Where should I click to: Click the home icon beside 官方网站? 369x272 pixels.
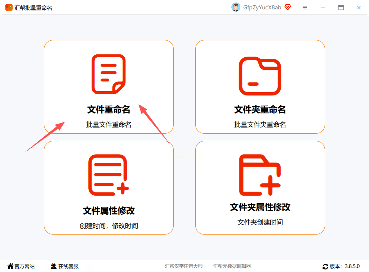click(10, 266)
